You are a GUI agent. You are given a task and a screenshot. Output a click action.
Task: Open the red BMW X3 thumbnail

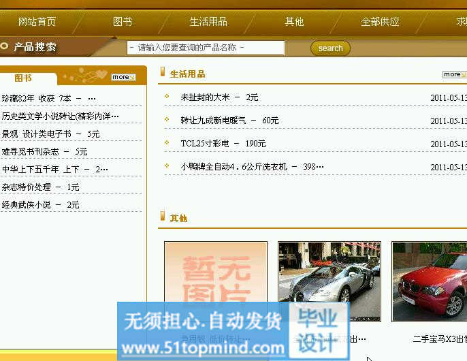tap(429, 282)
